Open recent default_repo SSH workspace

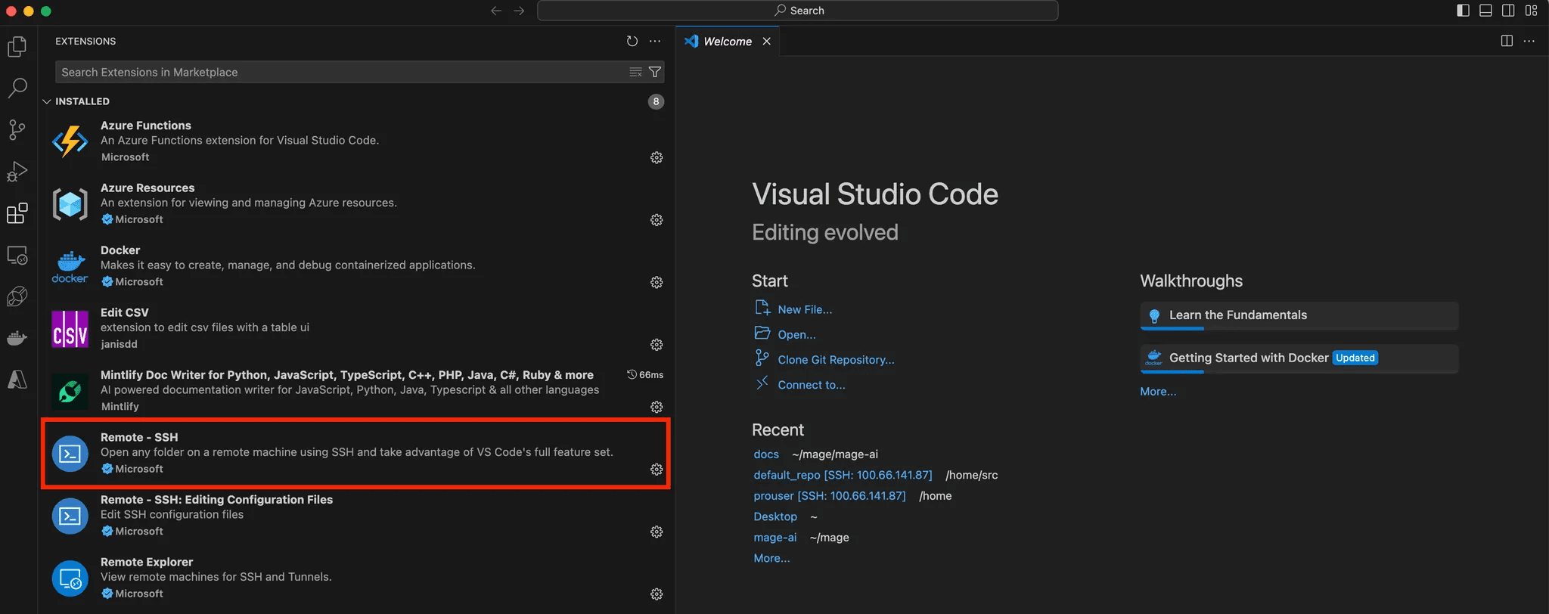pos(843,475)
